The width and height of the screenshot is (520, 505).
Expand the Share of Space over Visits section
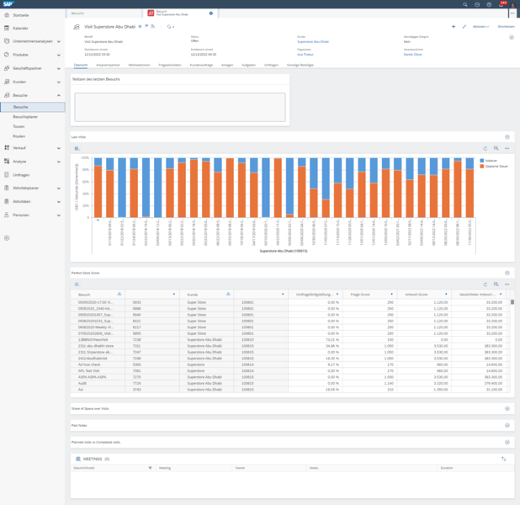click(507, 409)
